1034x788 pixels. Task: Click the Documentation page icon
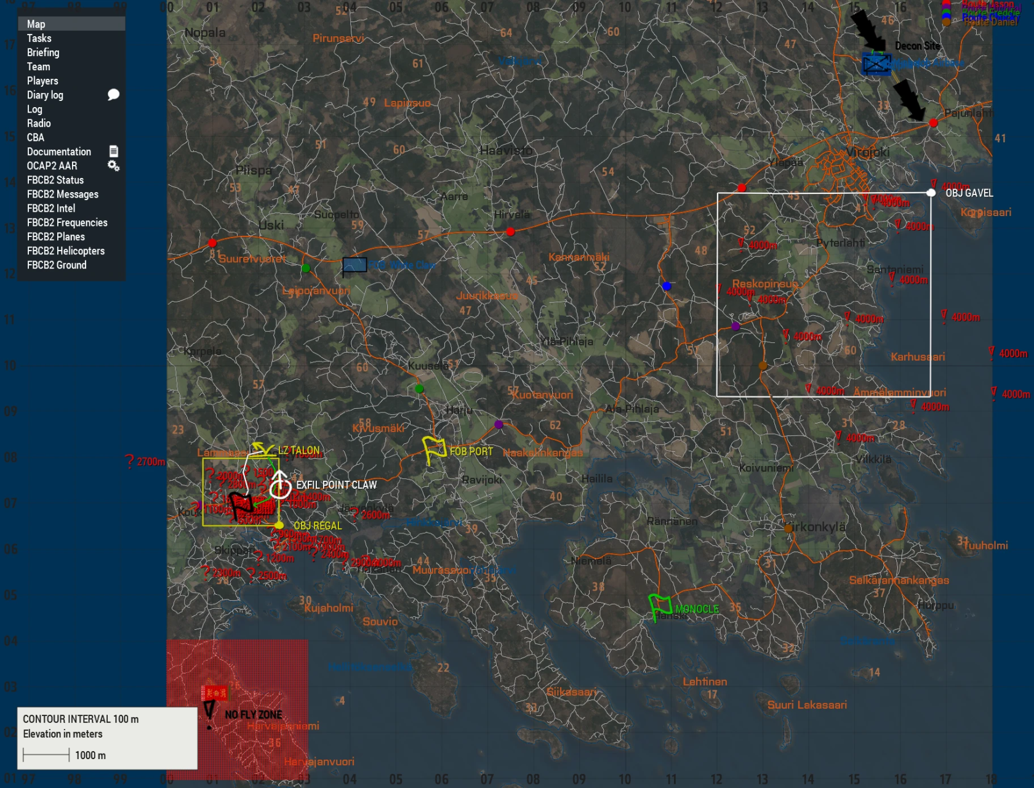[x=113, y=150]
